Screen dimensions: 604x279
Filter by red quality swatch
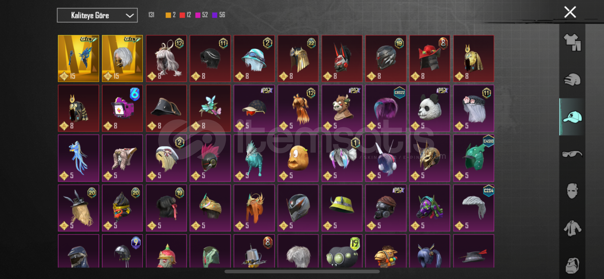[x=182, y=15]
